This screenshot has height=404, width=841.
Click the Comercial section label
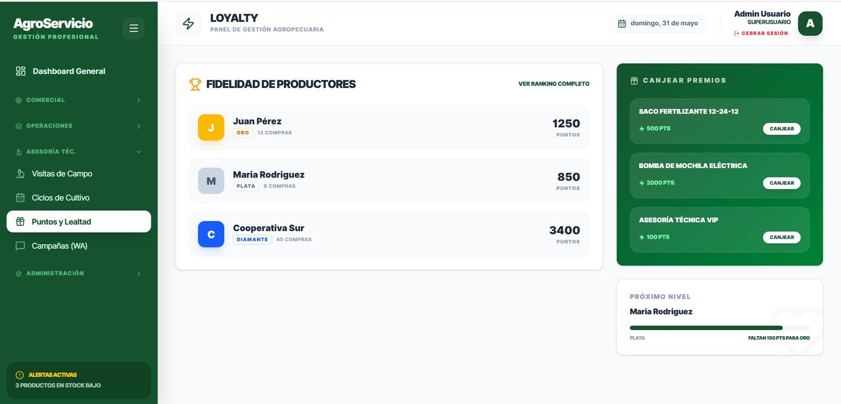coord(46,100)
